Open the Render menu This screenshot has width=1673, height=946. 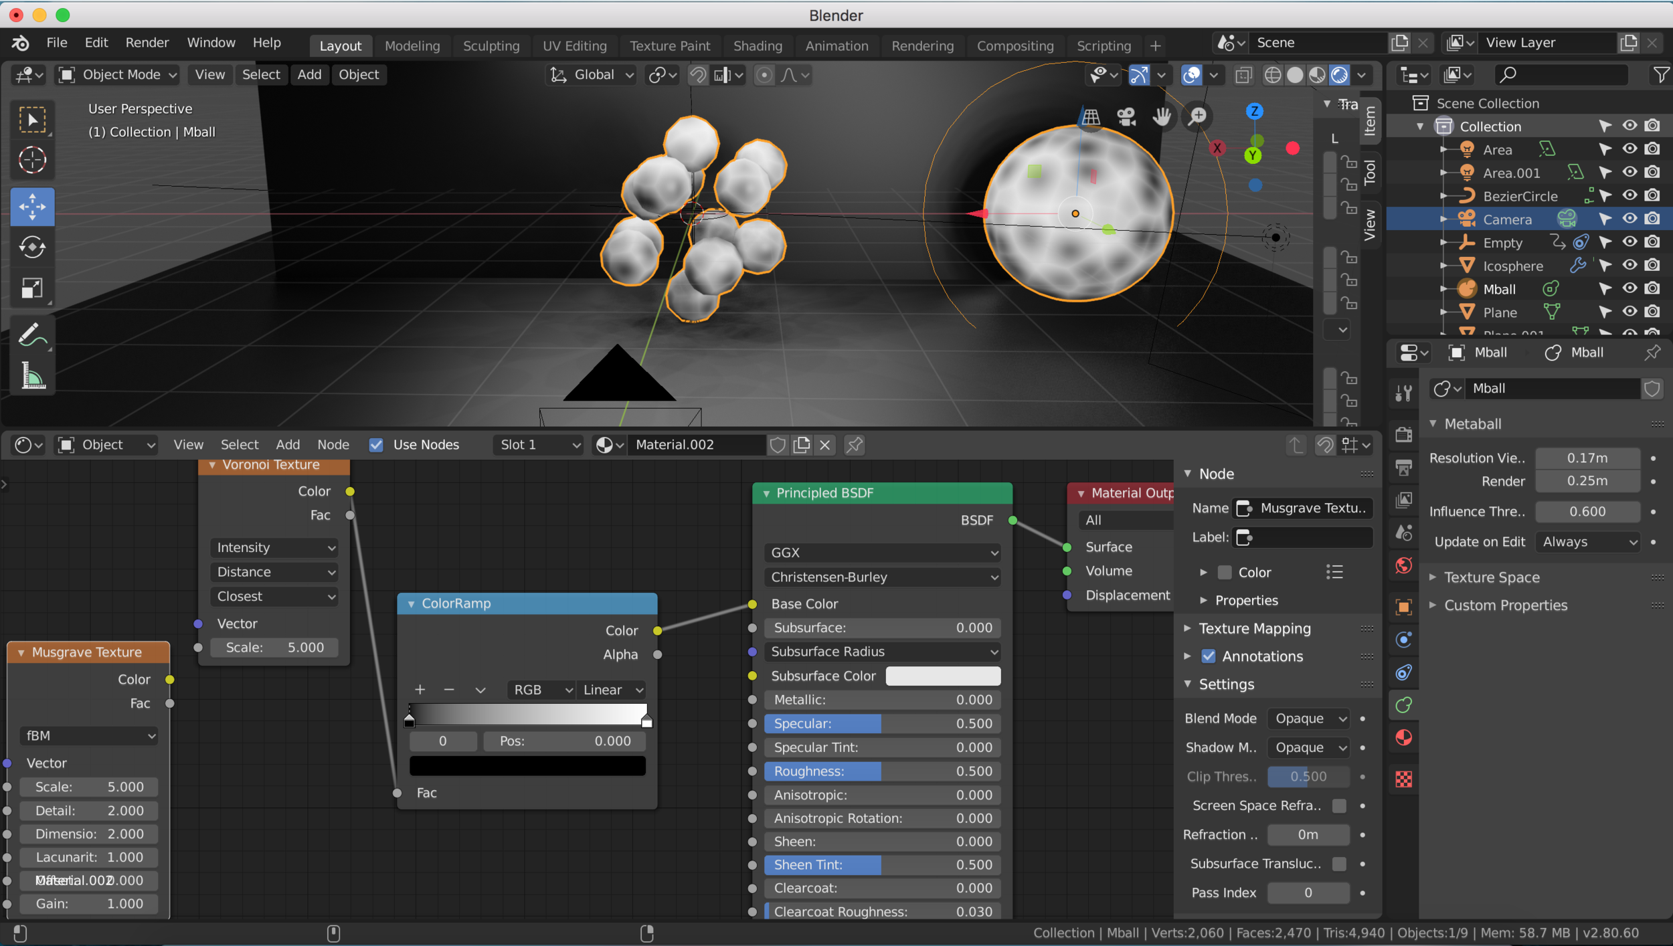[x=147, y=43]
